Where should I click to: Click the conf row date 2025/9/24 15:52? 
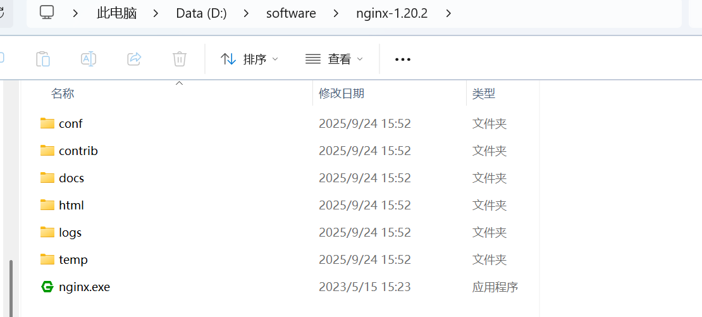click(x=365, y=123)
